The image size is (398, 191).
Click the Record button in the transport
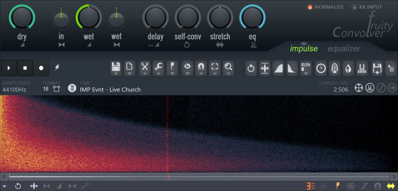(x=41, y=68)
